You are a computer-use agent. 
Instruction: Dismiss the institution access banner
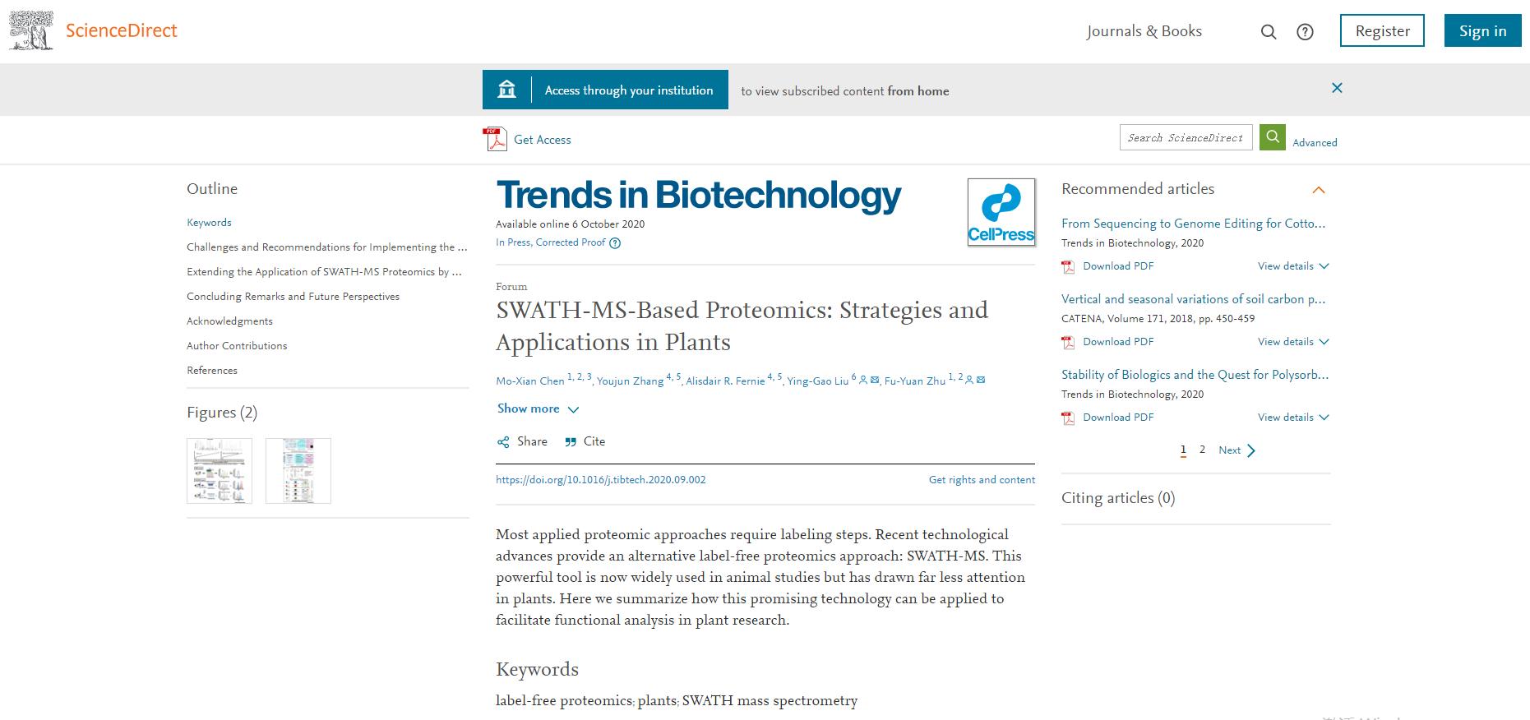click(x=1337, y=88)
